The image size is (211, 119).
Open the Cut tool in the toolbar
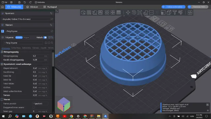tap(151, 13)
